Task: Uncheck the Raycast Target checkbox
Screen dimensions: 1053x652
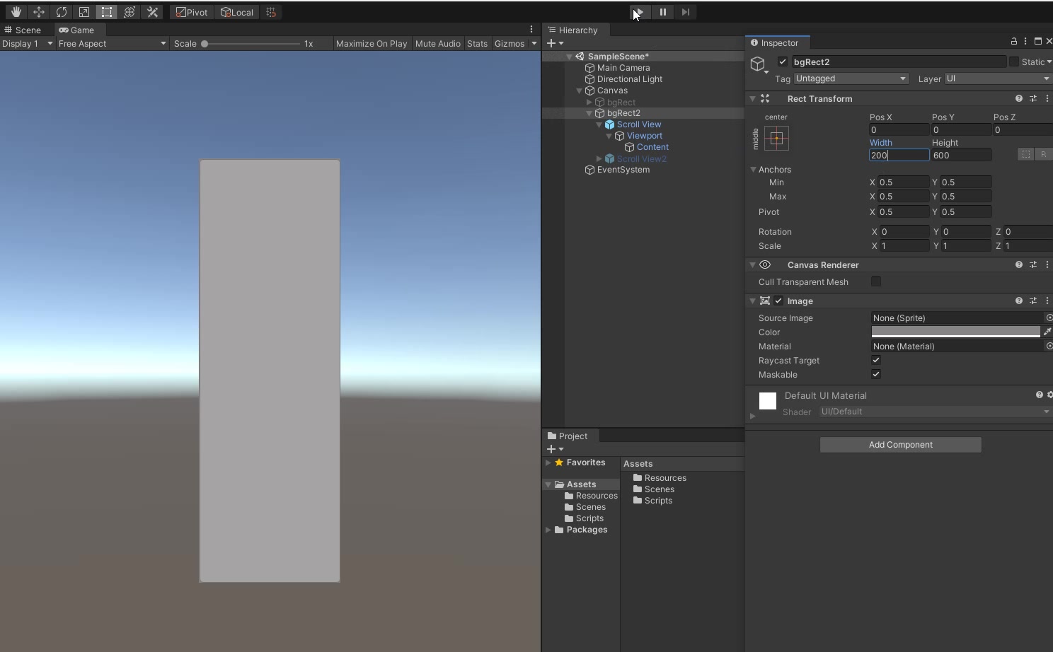Action: pyautogui.click(x=876, y=361)
